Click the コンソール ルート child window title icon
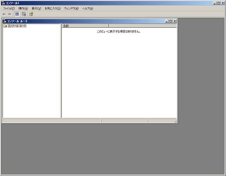226x176 pixels. pos(4,21)
